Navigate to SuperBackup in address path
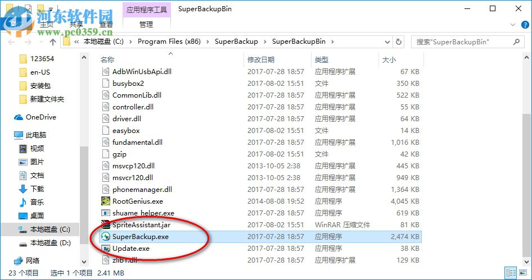The image size is (532, 280). (x=236, y=42)
